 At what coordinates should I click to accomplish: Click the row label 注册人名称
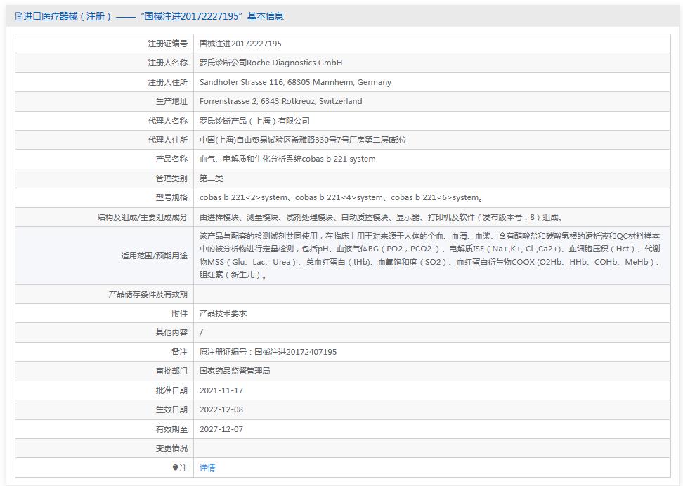[168, 63]
